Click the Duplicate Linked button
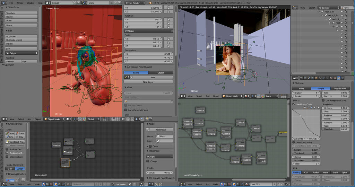The image size is (355, 187). pyautogui.click(x=21, y=40)
